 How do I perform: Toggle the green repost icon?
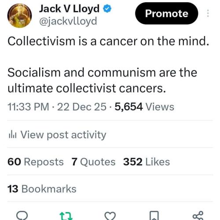pos(66,216)
